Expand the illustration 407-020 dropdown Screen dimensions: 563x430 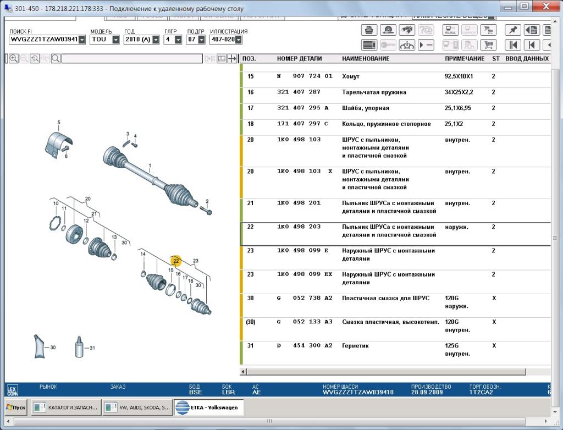tap(239, 40)
